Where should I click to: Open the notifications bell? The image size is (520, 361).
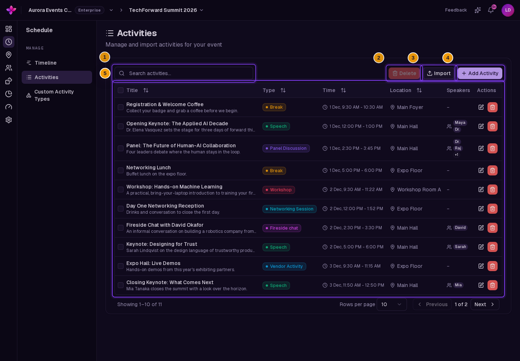coord(491,10)
